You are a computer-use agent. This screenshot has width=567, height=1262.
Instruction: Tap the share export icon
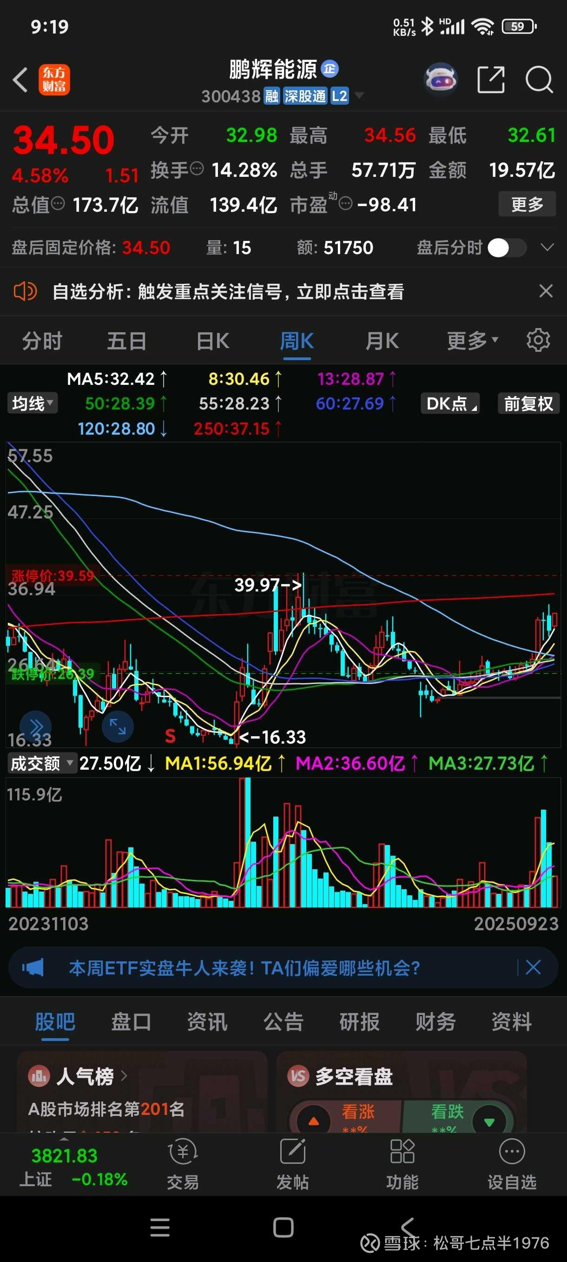click(491, 80)
